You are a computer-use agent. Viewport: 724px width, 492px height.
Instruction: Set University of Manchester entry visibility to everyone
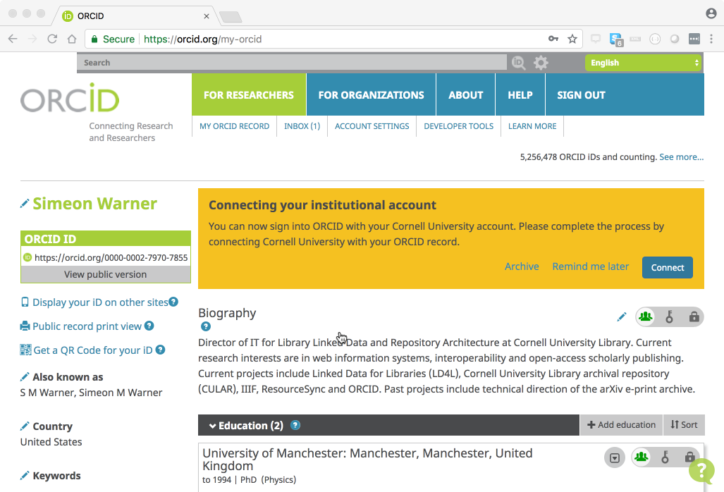point(641,457)
